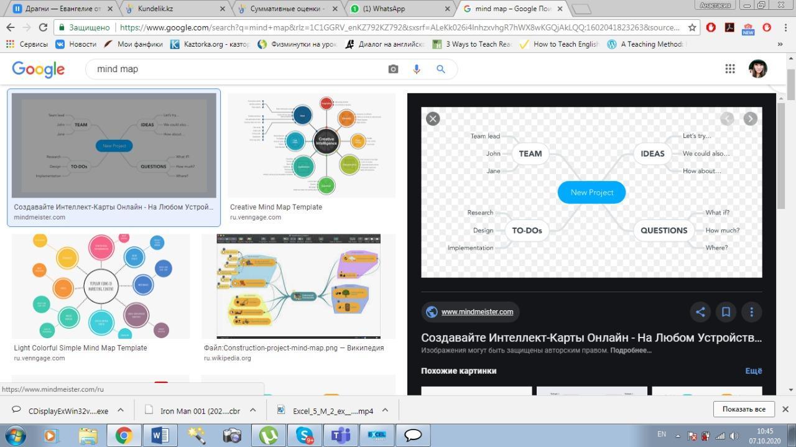Expand hidden bookmarks overflow chevron
This screenshot has width=796, height=447.
780,44
